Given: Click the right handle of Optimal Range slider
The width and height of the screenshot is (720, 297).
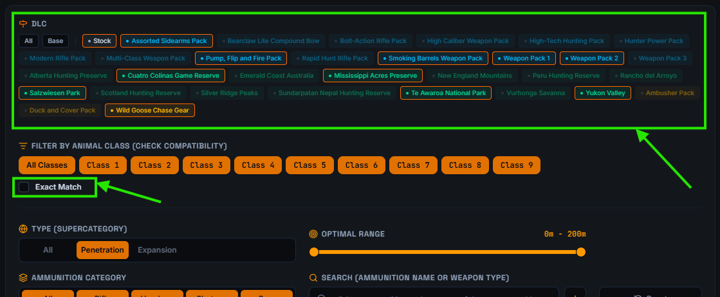Looking at the screenshot, I should 581,252.
